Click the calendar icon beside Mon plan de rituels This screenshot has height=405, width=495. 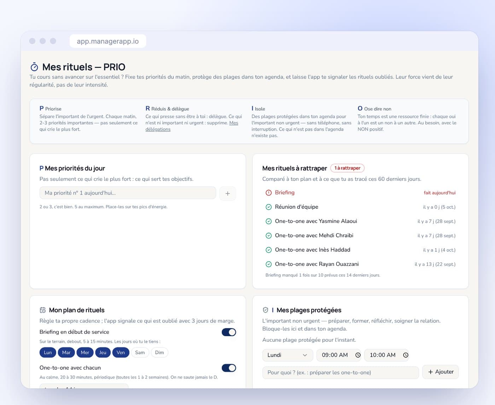pyautogui.click(x=43, y=310)
